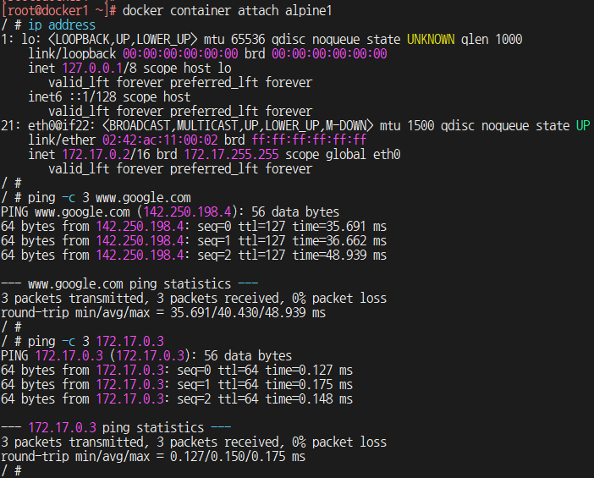Click the '<LOOPBACK,UP,LOWER_UP>' flags text

point(123,40)
